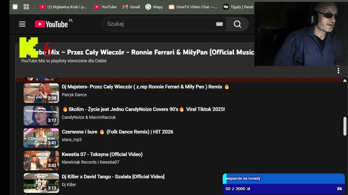Click the YouTube Mix playlist subtitle text
This screenshot has height=195, width=348.
64,61
